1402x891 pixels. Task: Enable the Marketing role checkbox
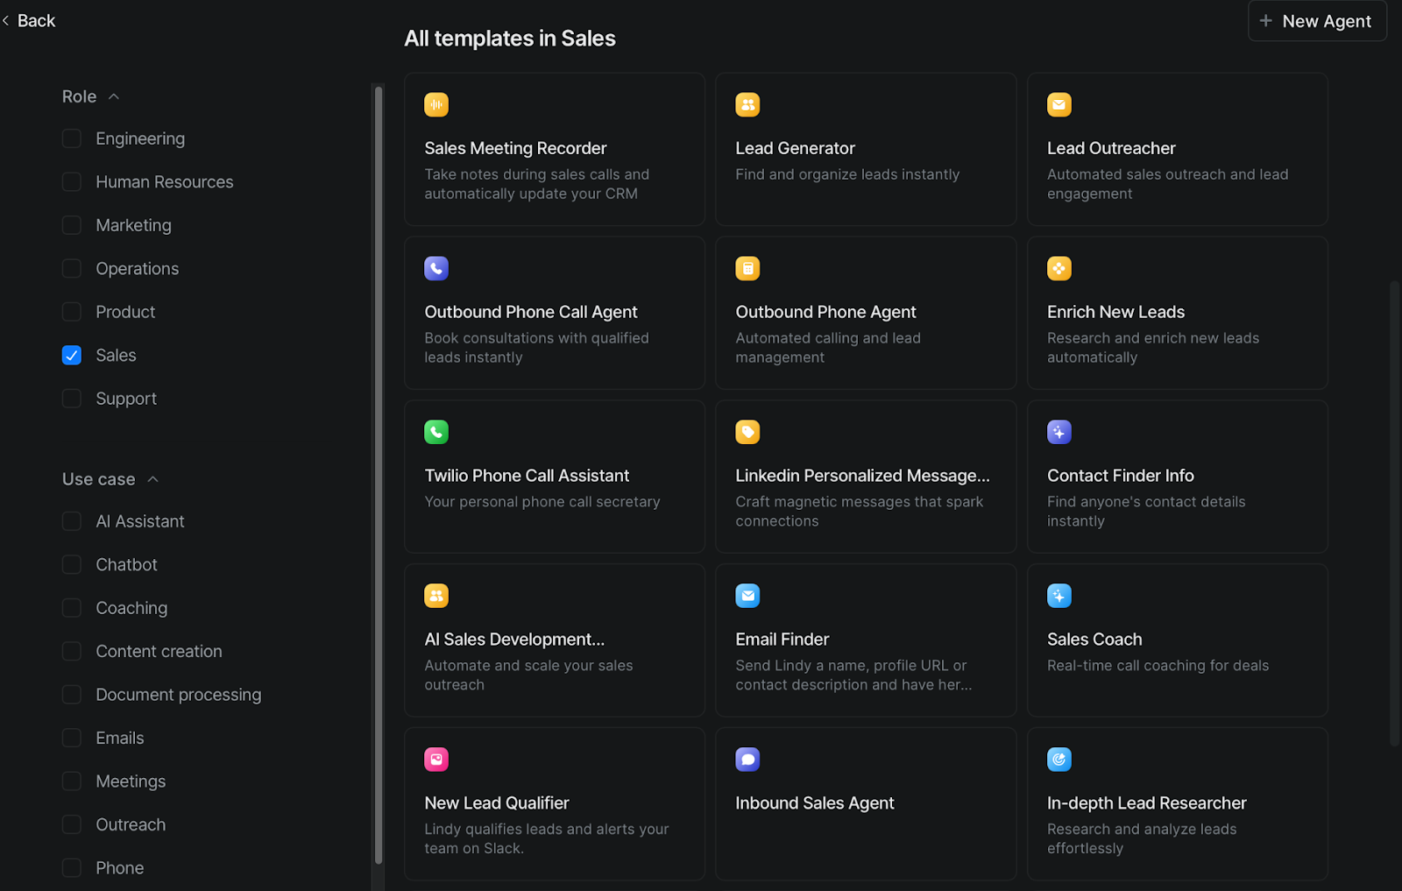coord(72,225)
